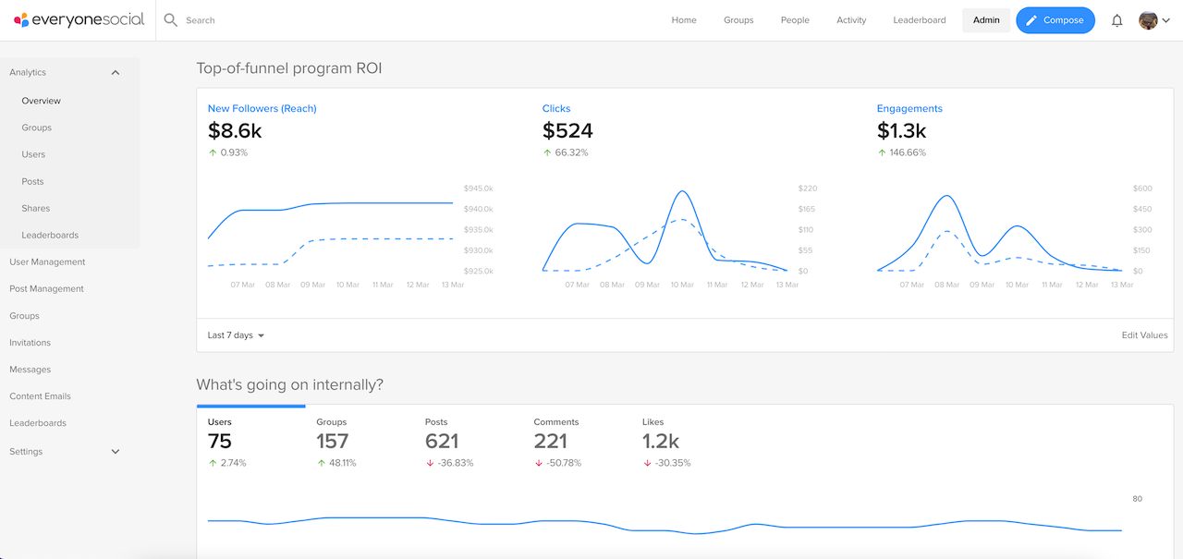Open the account dropdown chevron
1183x559 pixels.
pyautogui.click(x=1166, y=19)
